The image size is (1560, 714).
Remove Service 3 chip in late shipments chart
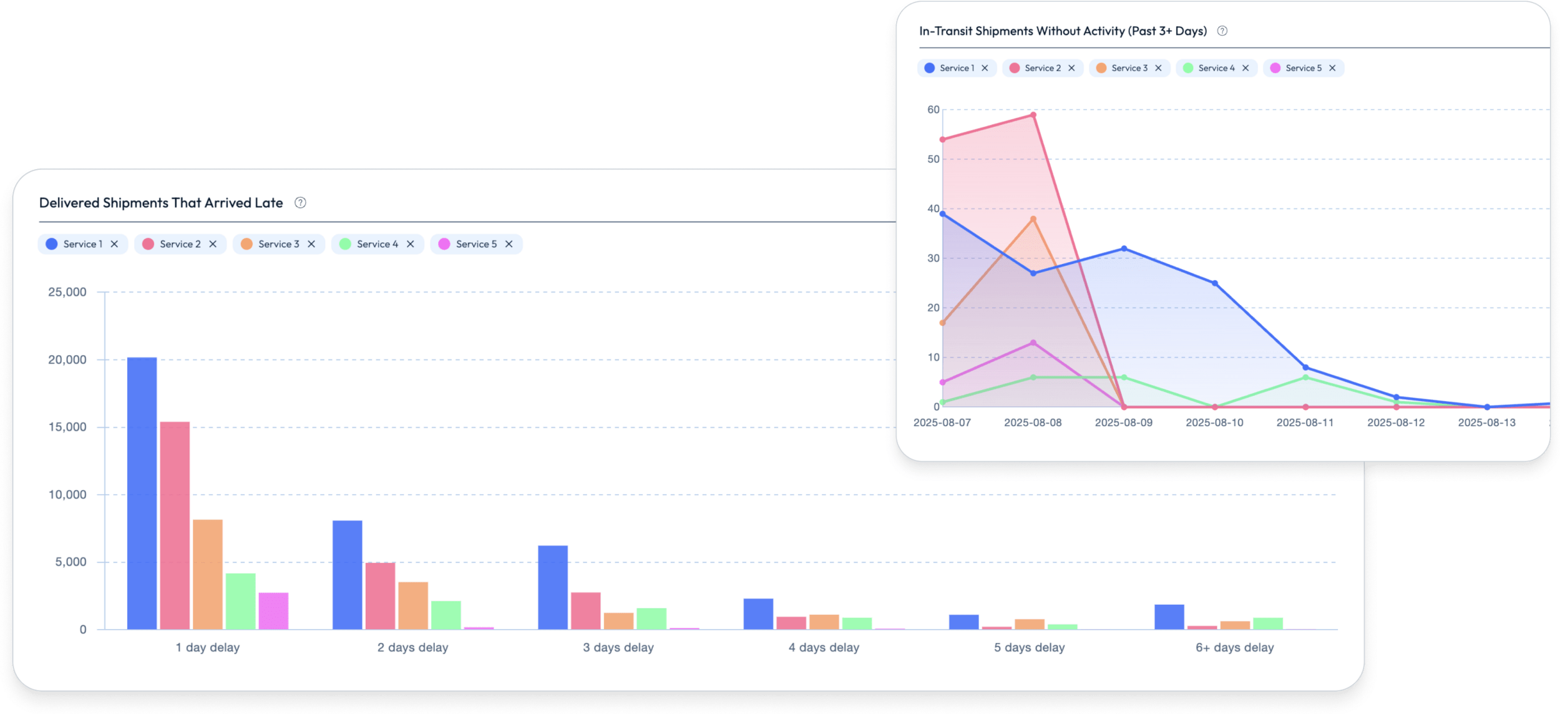pyautogui.click(x=311, y=244)
